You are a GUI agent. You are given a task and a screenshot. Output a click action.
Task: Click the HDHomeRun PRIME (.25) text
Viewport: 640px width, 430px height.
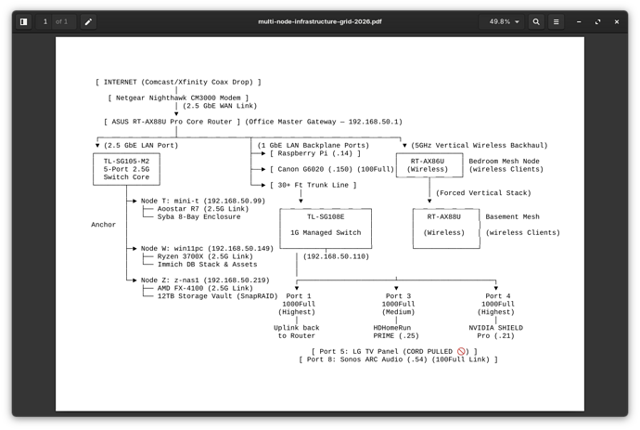coord(396,332)
